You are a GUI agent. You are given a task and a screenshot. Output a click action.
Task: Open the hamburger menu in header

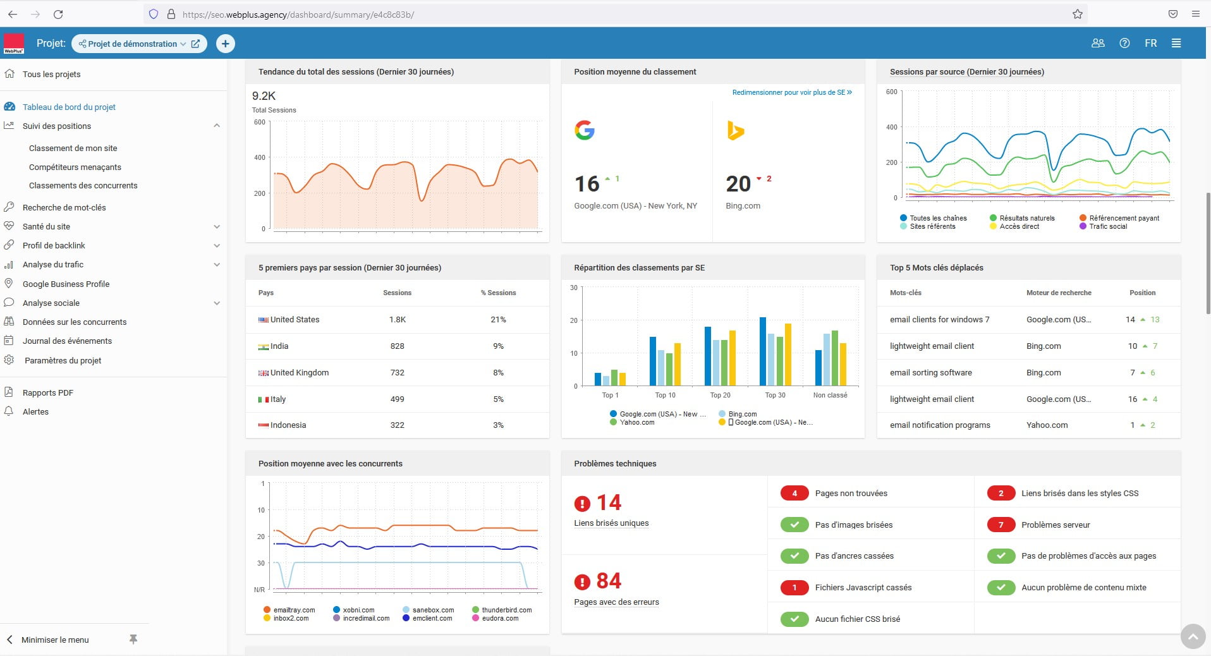1176,44
